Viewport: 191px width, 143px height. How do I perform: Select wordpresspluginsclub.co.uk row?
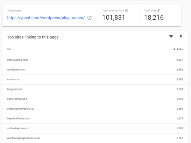click(95, 138)
